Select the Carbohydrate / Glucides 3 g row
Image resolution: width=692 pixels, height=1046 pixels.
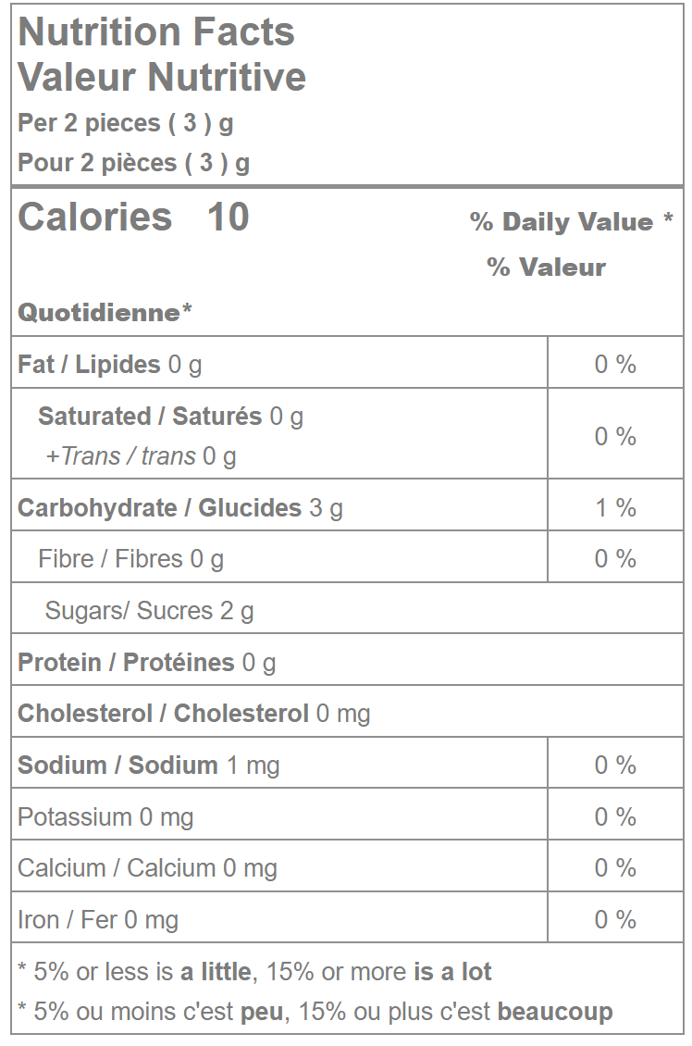coord(180,508)
